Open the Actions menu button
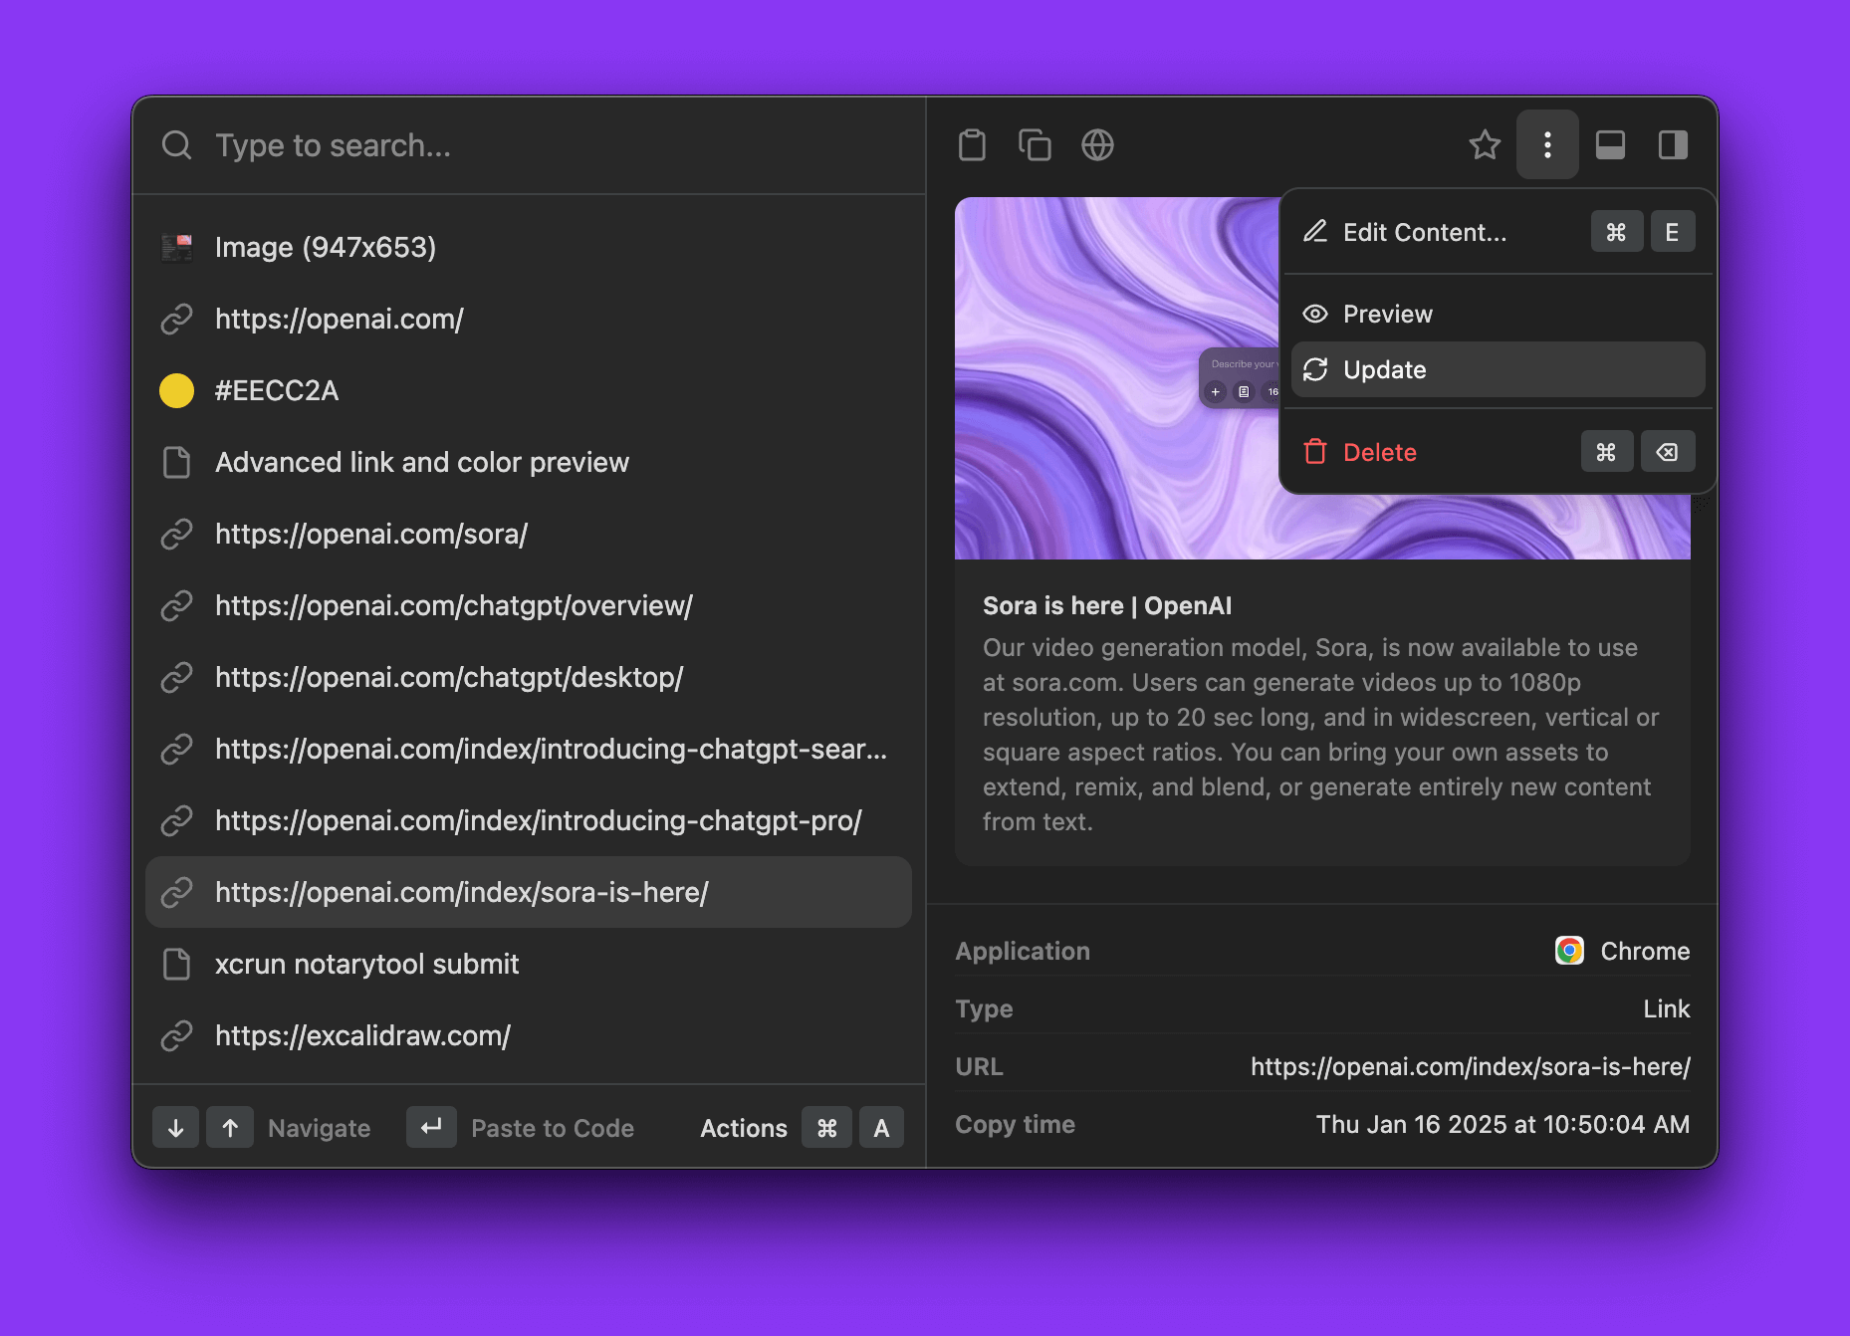 pyautogui.click(x=802, y=1128)
